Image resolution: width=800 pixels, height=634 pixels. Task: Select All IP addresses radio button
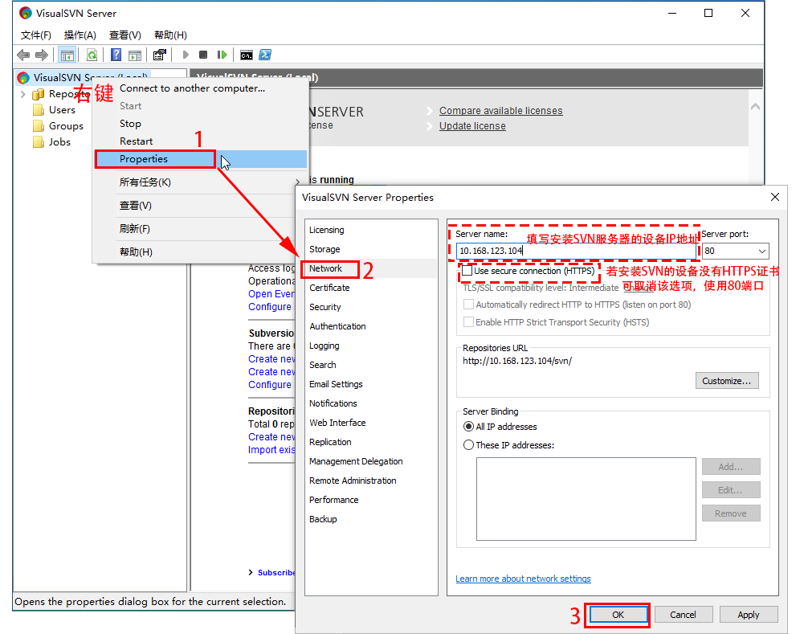pos(468,427)
